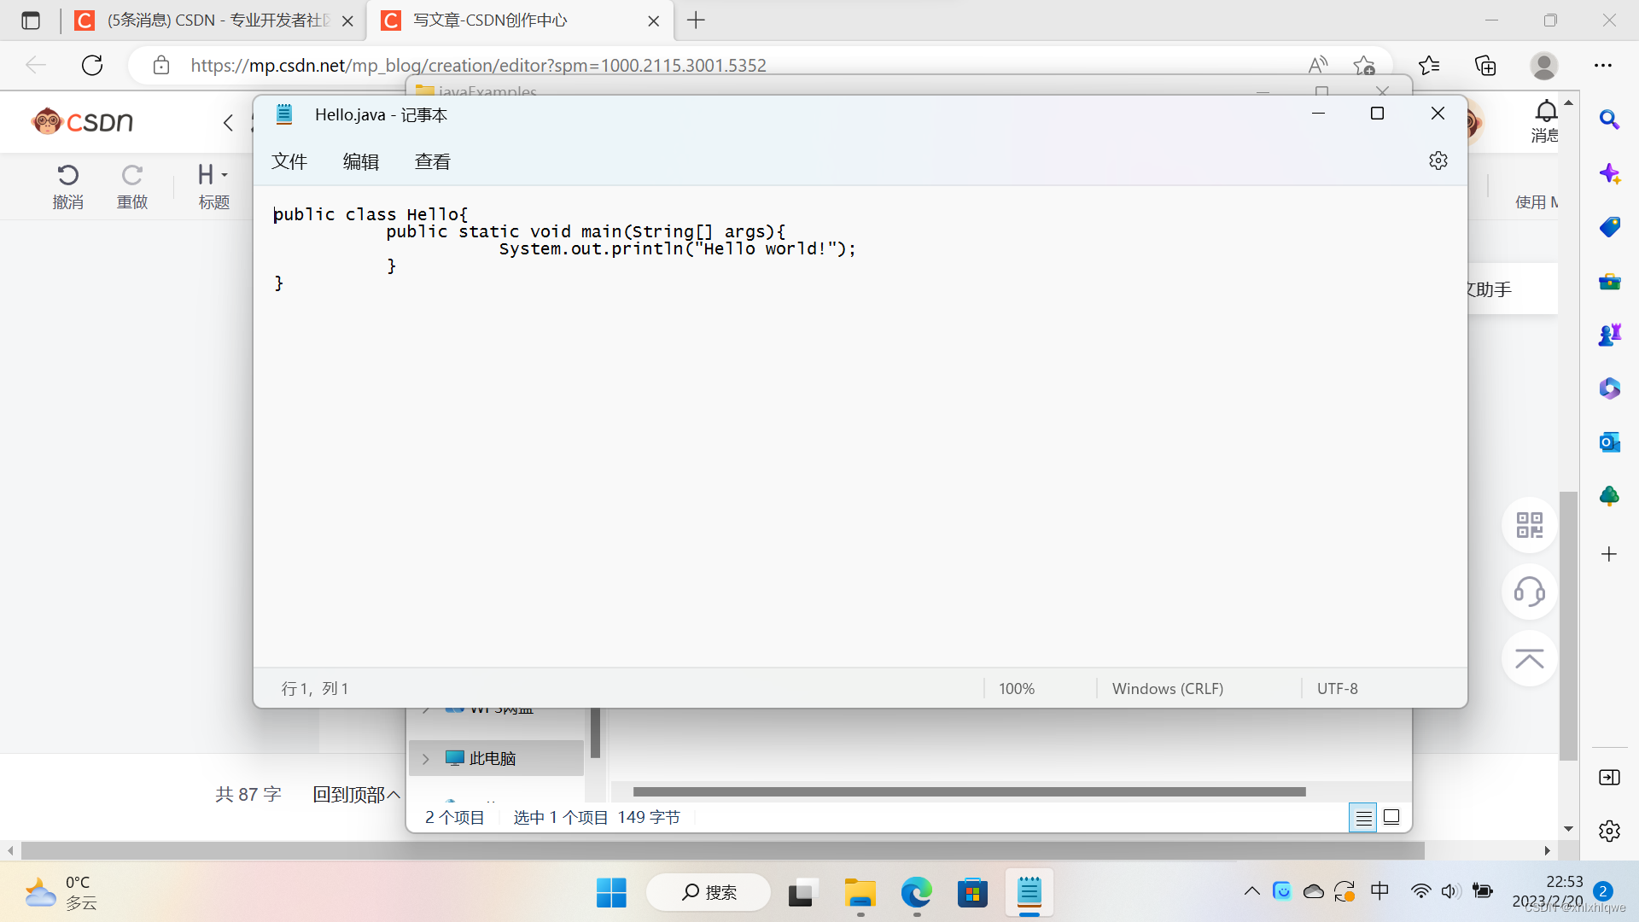Open the Edge sidebar search icon
1639x922 pixels.
pyautogui.click(x=1609, y=120)
